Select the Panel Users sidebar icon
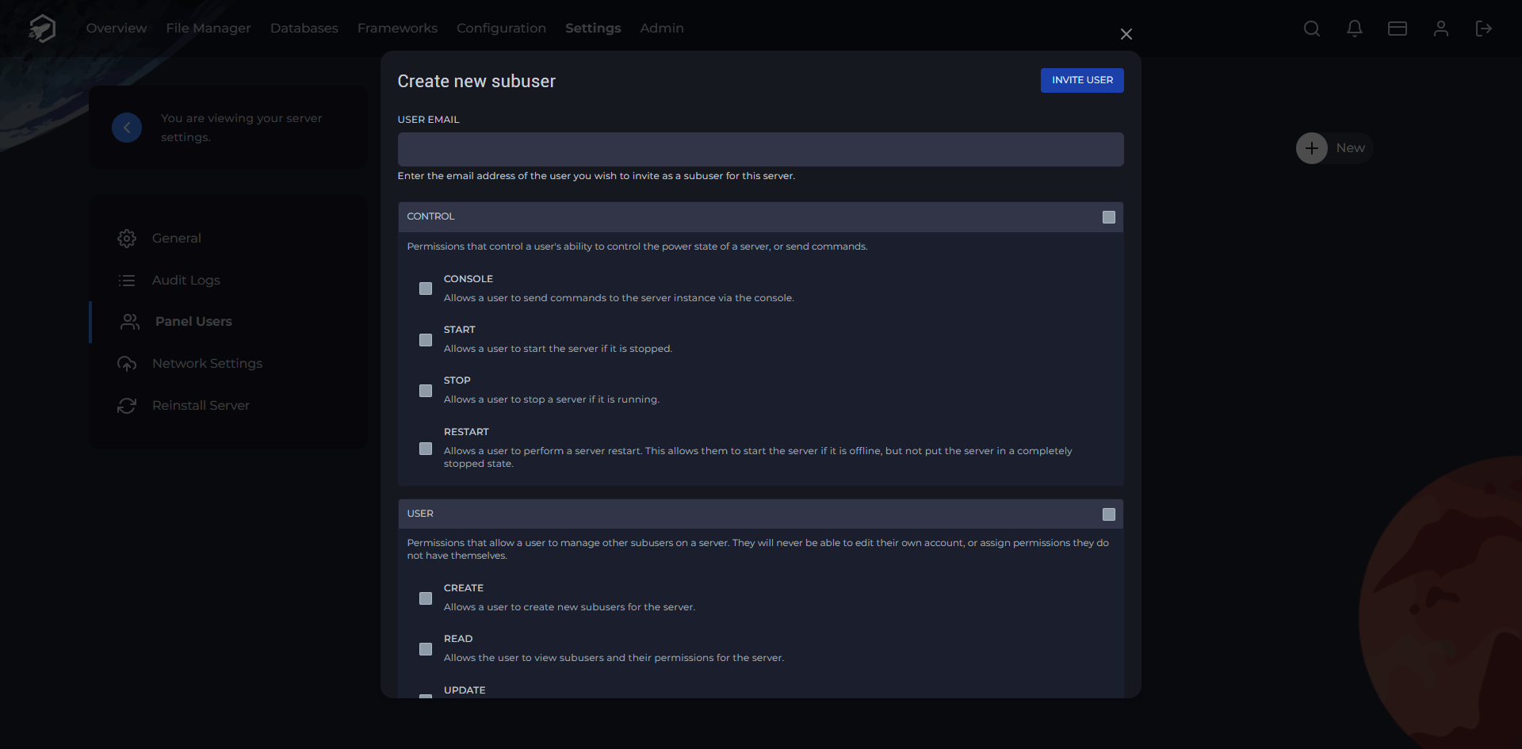The image size is (1522, 749). click(129, 322)
